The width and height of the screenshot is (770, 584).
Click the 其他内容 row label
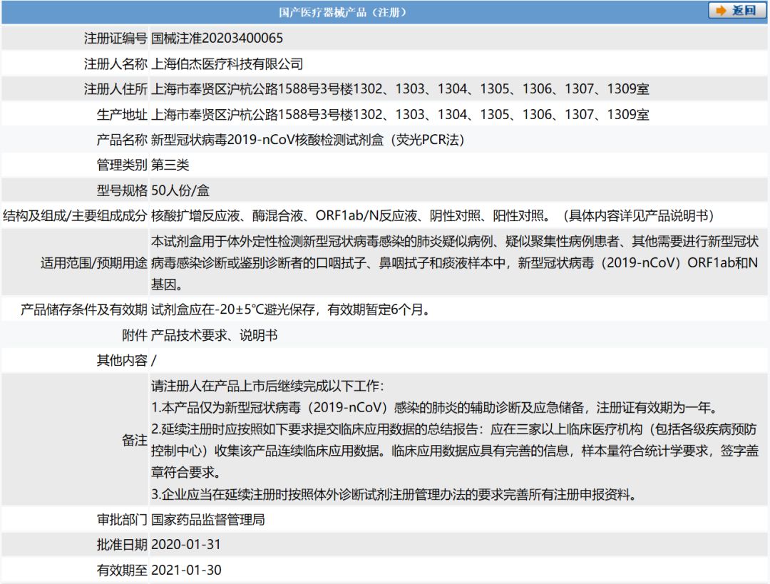[x=122, y=360]
